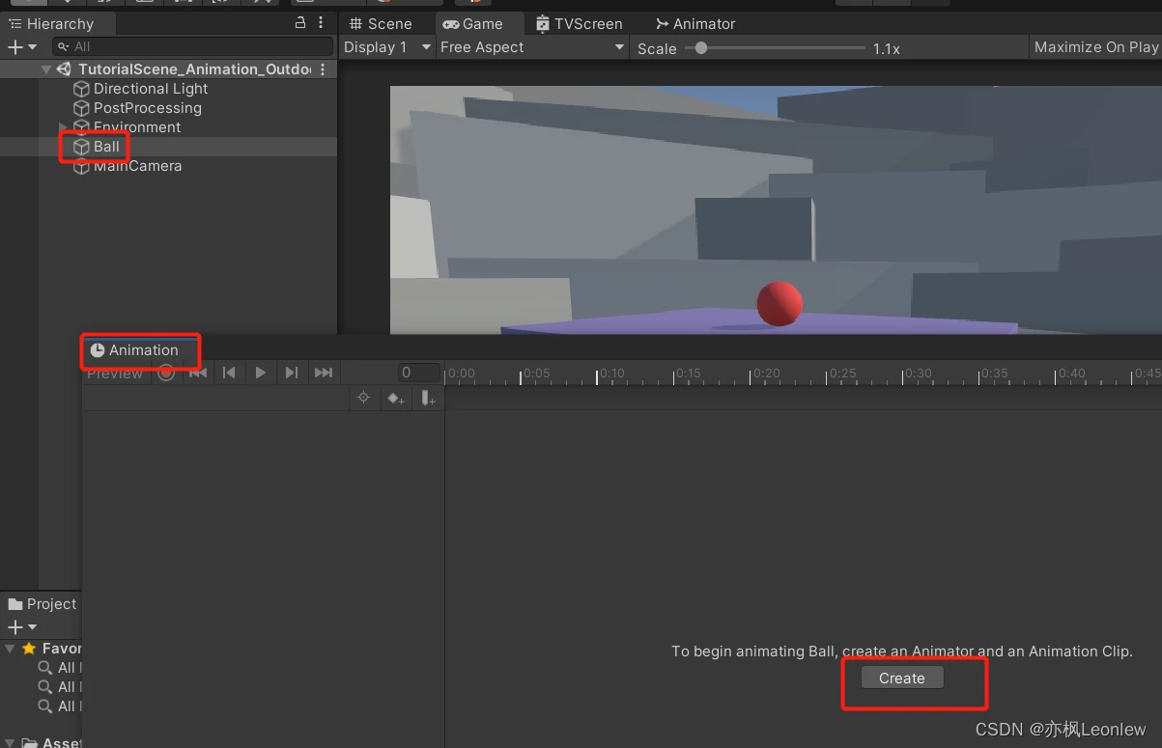Step to the next keyframe
The height and width of the screenshot is (748, 1162).
(292, 373)
